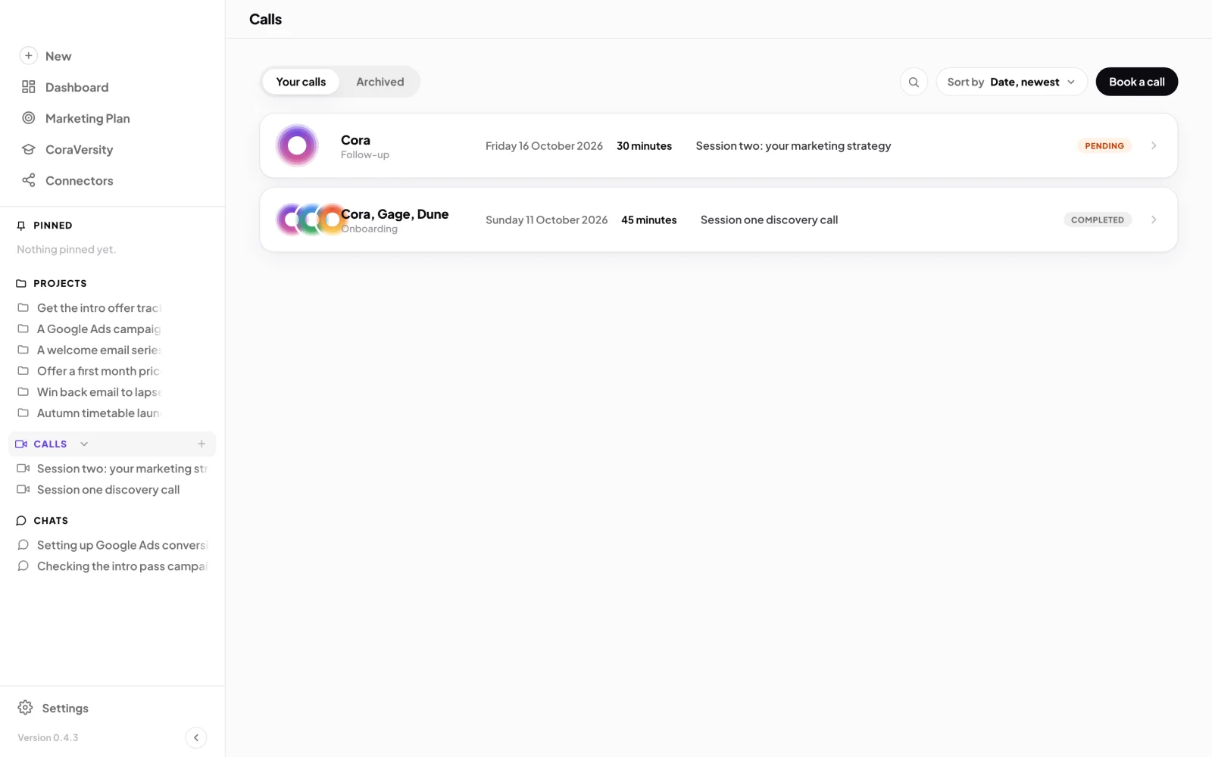Open Dashboard from sidebar grid icon
This screenshot has width=1212, height=757.
click(29, 87)
